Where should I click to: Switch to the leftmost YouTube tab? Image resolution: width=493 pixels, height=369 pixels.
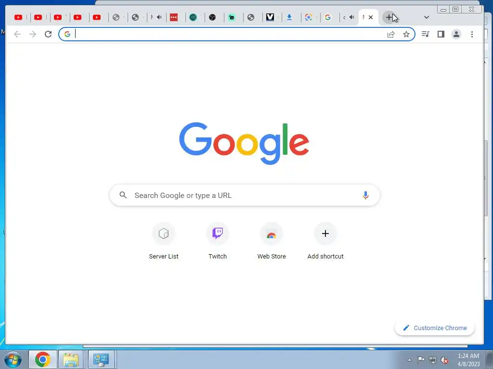[x=18, y=17]
